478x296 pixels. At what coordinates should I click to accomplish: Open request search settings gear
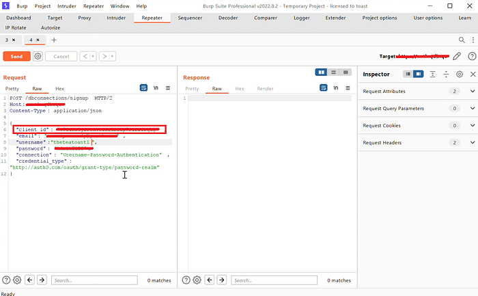coord(17,280)
